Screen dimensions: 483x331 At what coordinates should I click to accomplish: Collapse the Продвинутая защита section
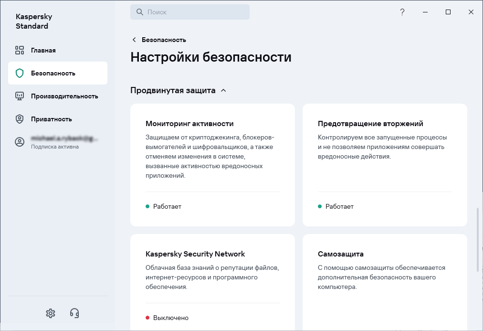(x=223, y=90)
